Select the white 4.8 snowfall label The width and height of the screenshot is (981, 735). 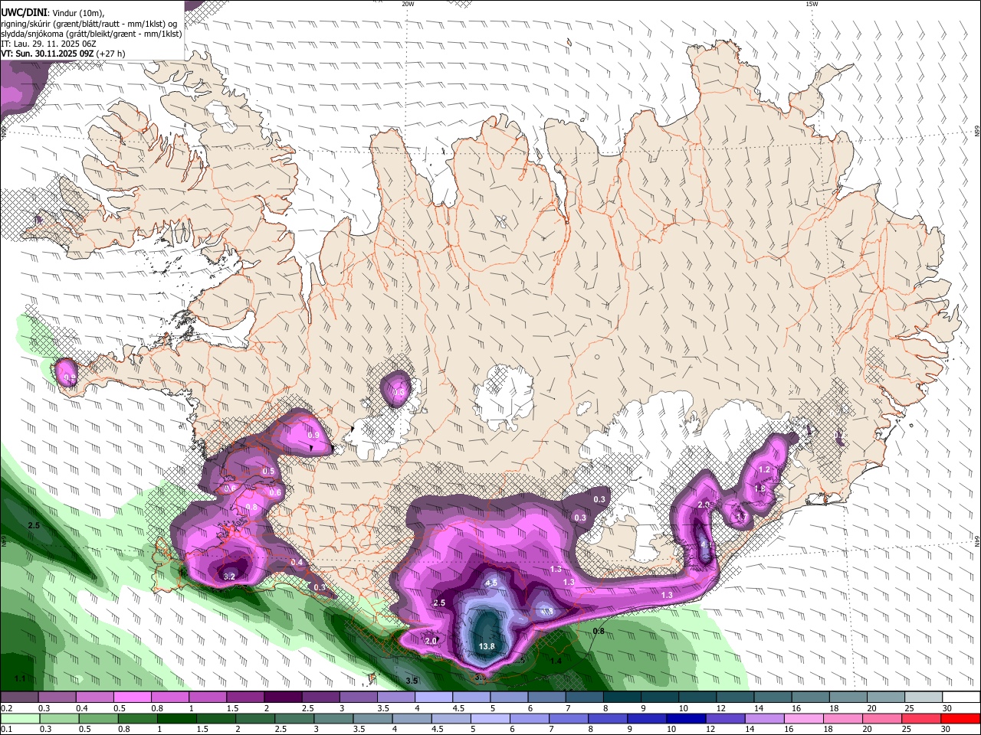pos(546,611)
